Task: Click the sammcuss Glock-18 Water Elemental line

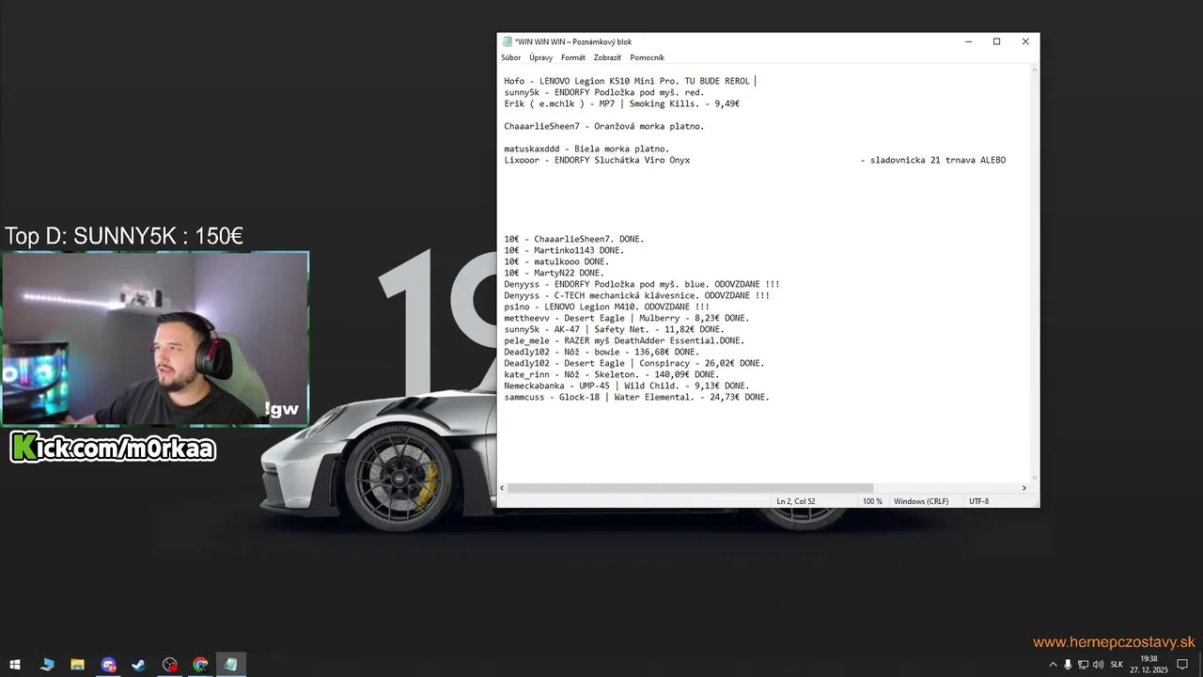Action: [x=636, y=397]
